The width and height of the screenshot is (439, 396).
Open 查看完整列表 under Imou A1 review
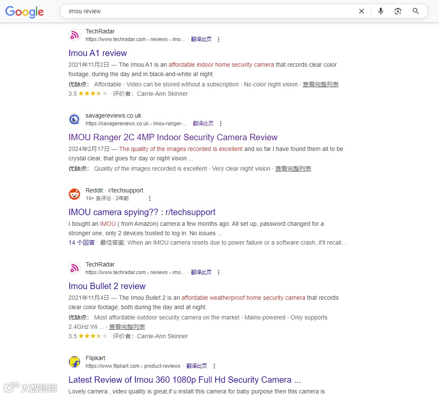(x=320, y=85)
